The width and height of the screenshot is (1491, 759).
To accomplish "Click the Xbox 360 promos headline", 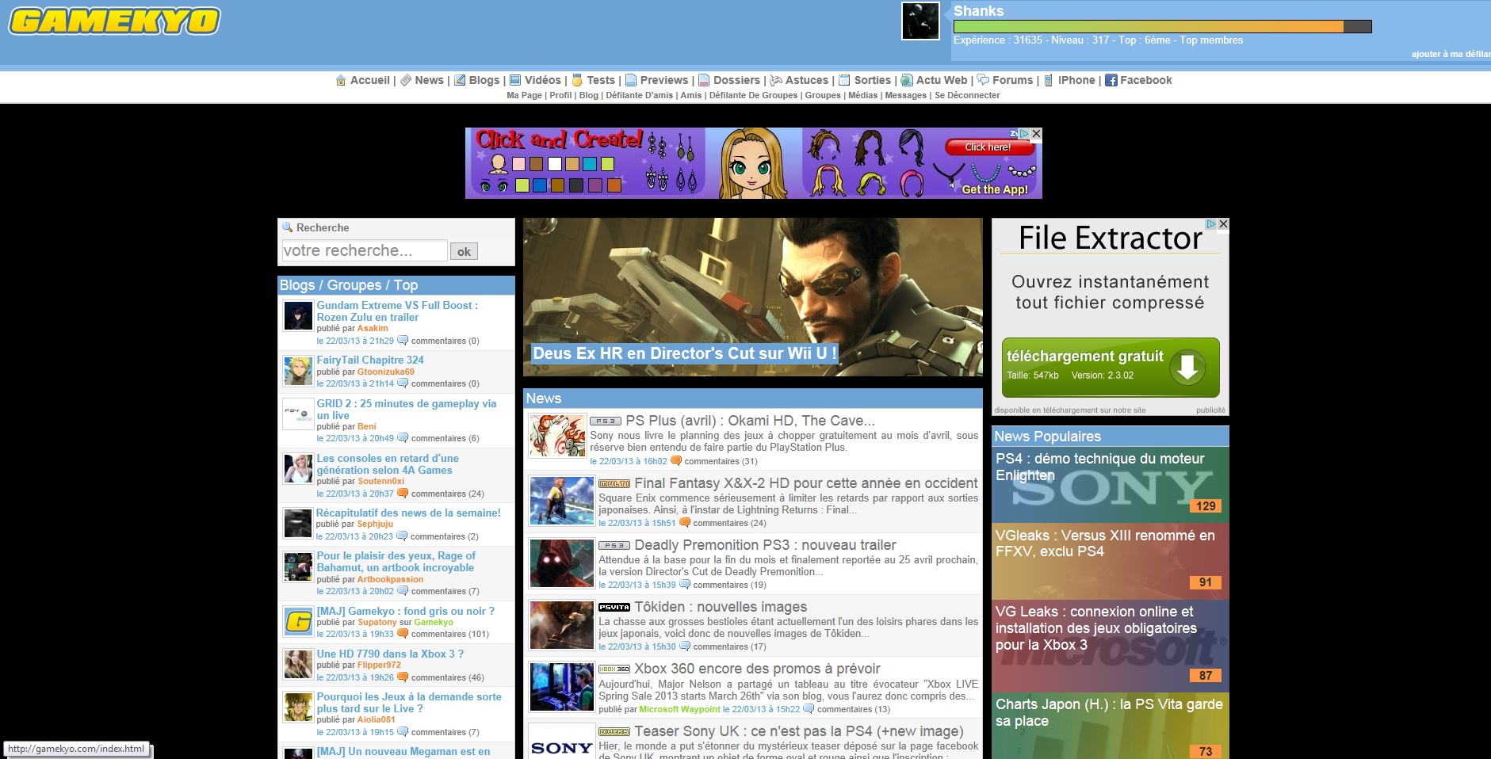I will (x=757, y=669).
